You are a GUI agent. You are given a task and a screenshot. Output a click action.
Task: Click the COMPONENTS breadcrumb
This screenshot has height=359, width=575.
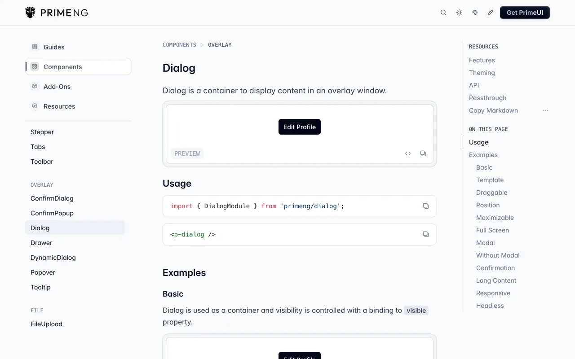[179, 45]
